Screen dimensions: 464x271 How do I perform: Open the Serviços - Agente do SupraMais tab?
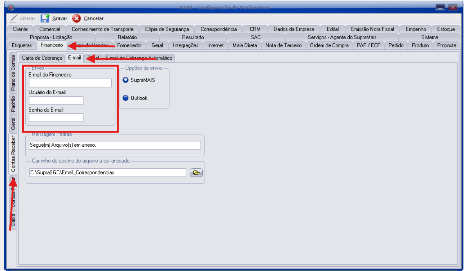[x=341, y=37]
